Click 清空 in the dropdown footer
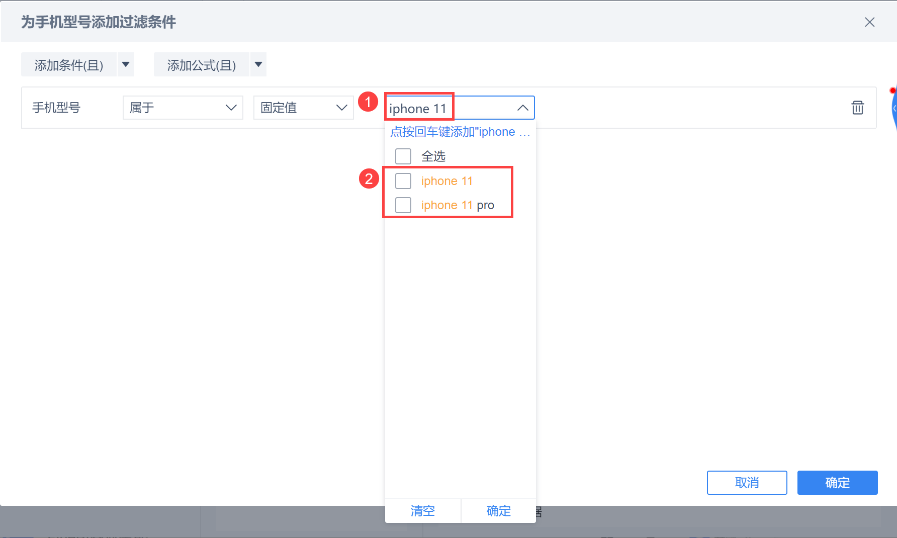The image size is (897, 538). (x=423, y=511)
